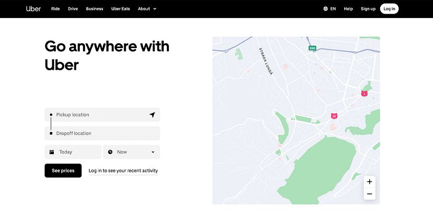The height and width of the screenshot is (216, 433).
Task: Click the globe language icon
Action: [325, 9]
